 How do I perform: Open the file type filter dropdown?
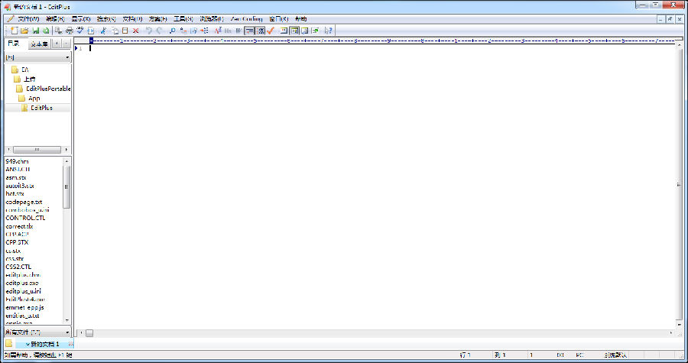(67, 332)
